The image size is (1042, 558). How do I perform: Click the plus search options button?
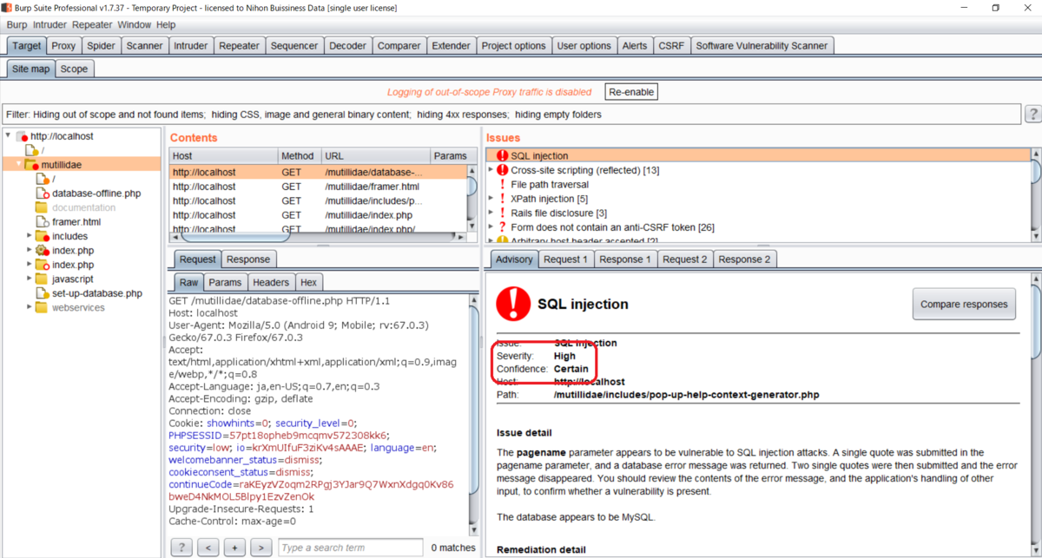(234, 548)
